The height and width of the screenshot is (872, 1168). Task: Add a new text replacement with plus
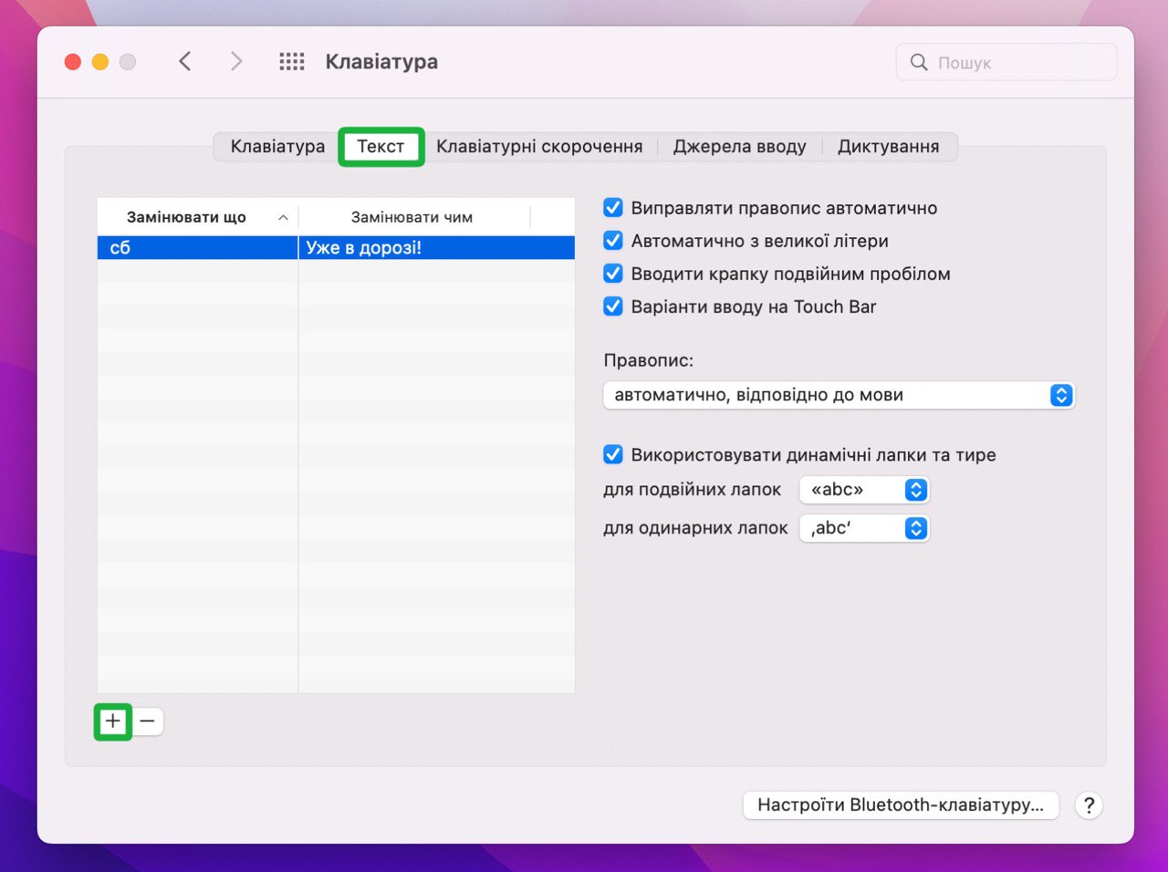[113, 721]
